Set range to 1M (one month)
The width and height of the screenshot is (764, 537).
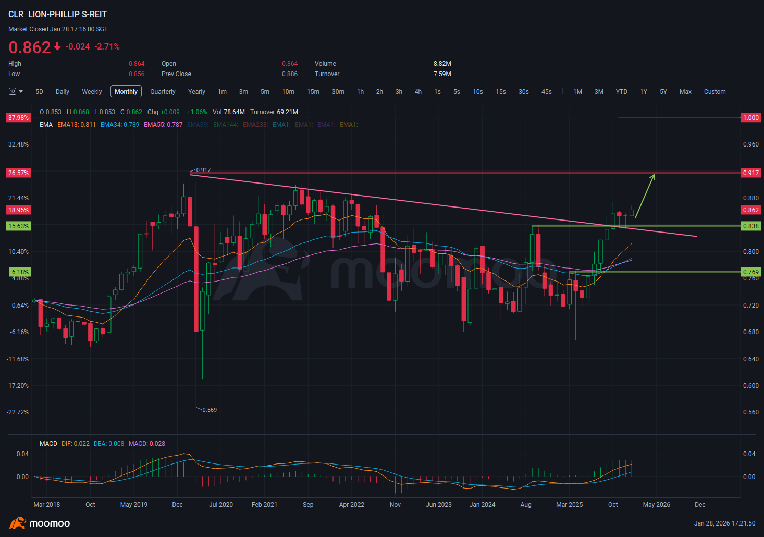click(578, 92)
